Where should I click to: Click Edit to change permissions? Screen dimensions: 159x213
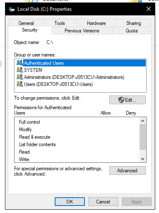click(x=128, y=100)
